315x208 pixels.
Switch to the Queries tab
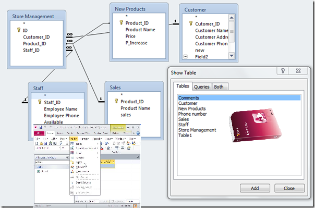coord(202,87)
